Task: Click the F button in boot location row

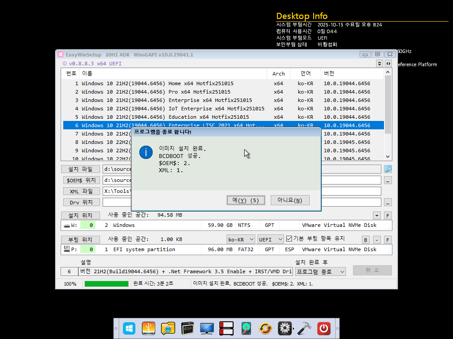Action: [x=388, y=240]
